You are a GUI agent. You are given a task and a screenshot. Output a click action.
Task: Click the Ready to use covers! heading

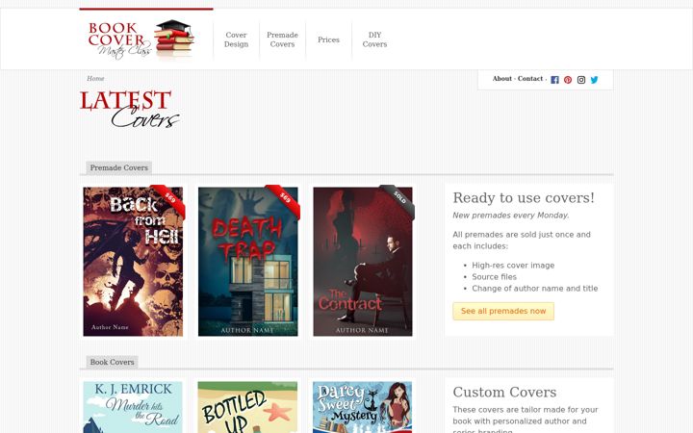click(x=524, y=198)
